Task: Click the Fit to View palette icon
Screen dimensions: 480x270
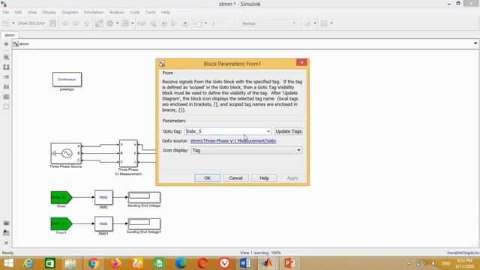Action: (x=6, y=67)
